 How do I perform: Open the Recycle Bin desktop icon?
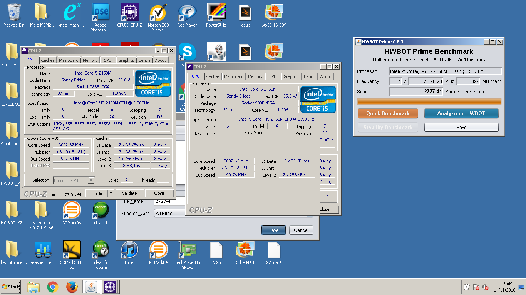pos(14,15)
